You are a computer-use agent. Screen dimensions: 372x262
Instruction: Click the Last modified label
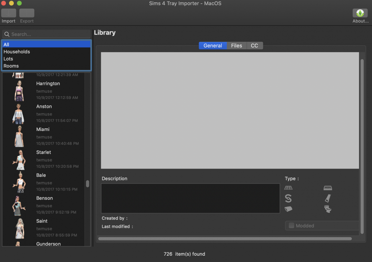pos(118,226)
